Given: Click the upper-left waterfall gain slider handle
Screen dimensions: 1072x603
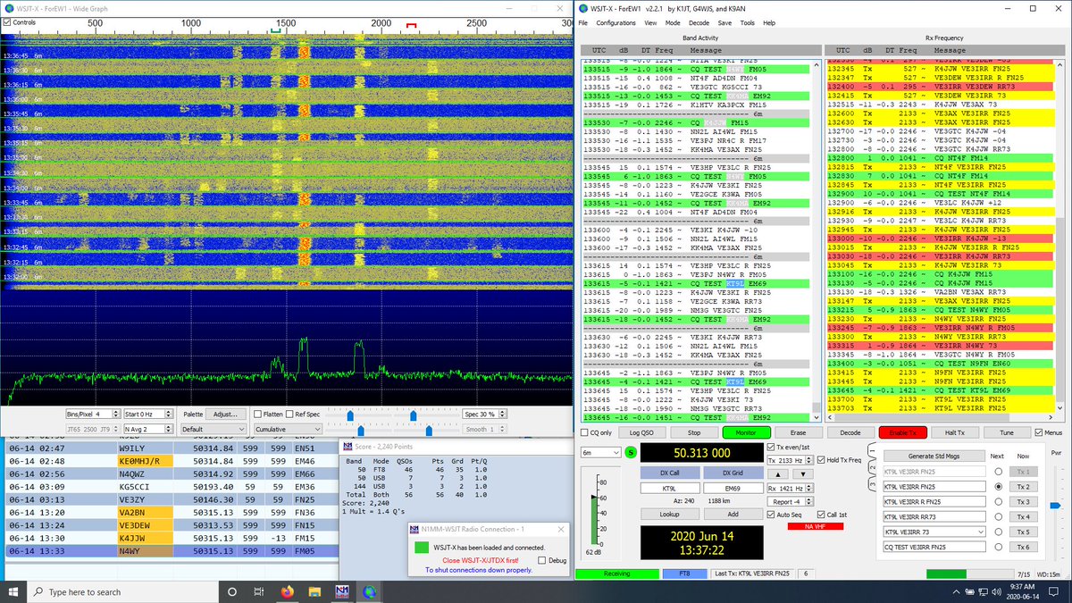Looking at the screenshot, I should [350, 415].
